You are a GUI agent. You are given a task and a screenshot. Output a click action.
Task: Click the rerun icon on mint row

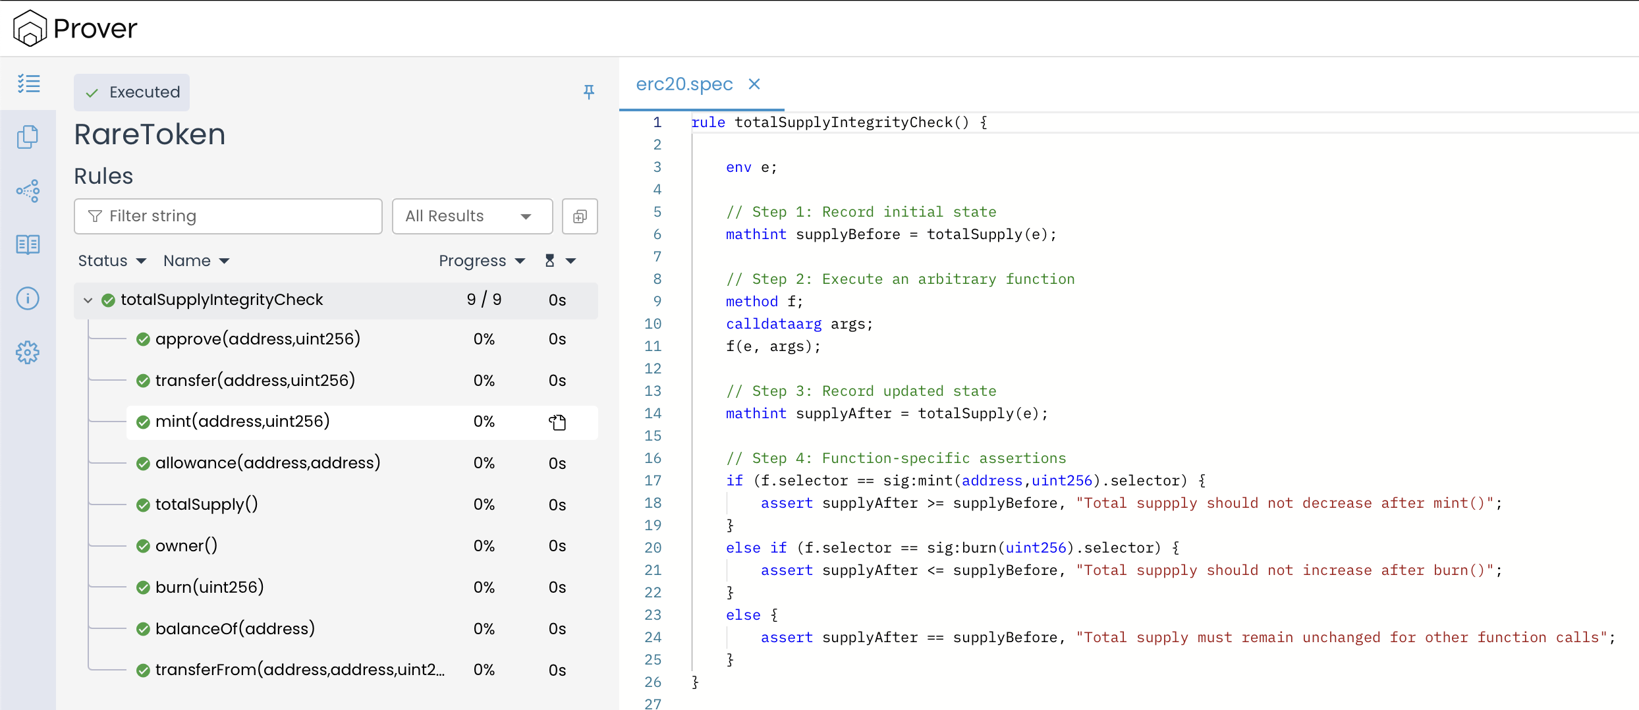click(557, 422)
